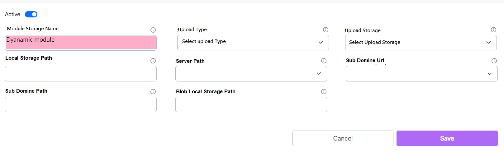
Task: Click into the Sub Domine Path field
Action: click(81, 104)
